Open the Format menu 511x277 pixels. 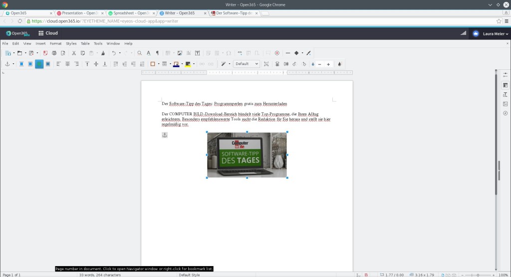pos(55,43)
